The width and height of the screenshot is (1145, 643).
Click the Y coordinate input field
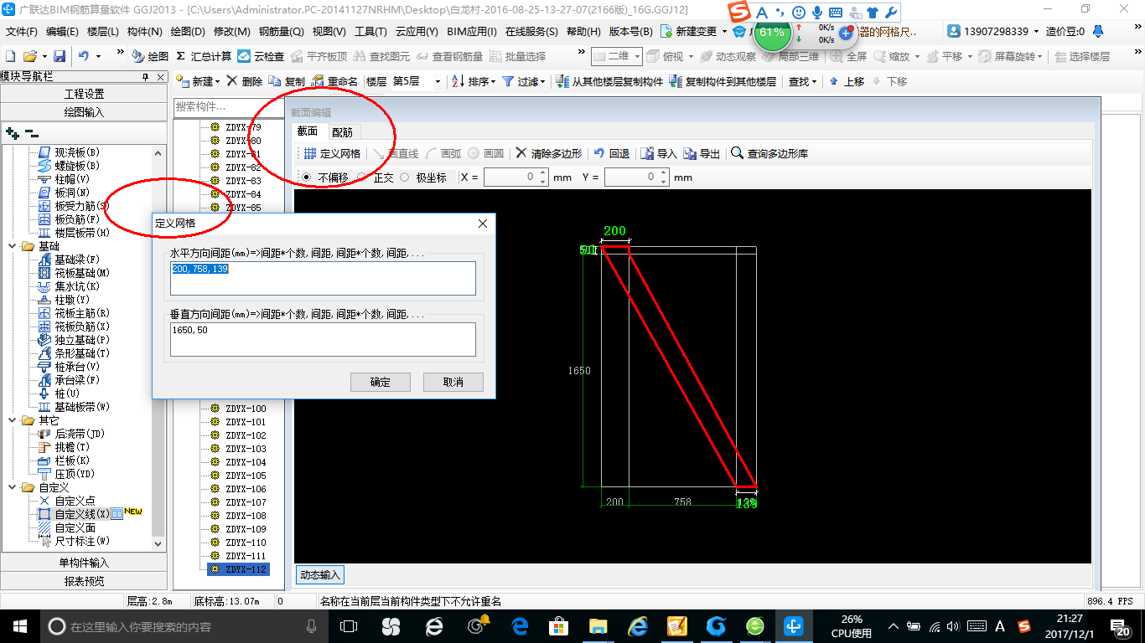coord(631,177)
